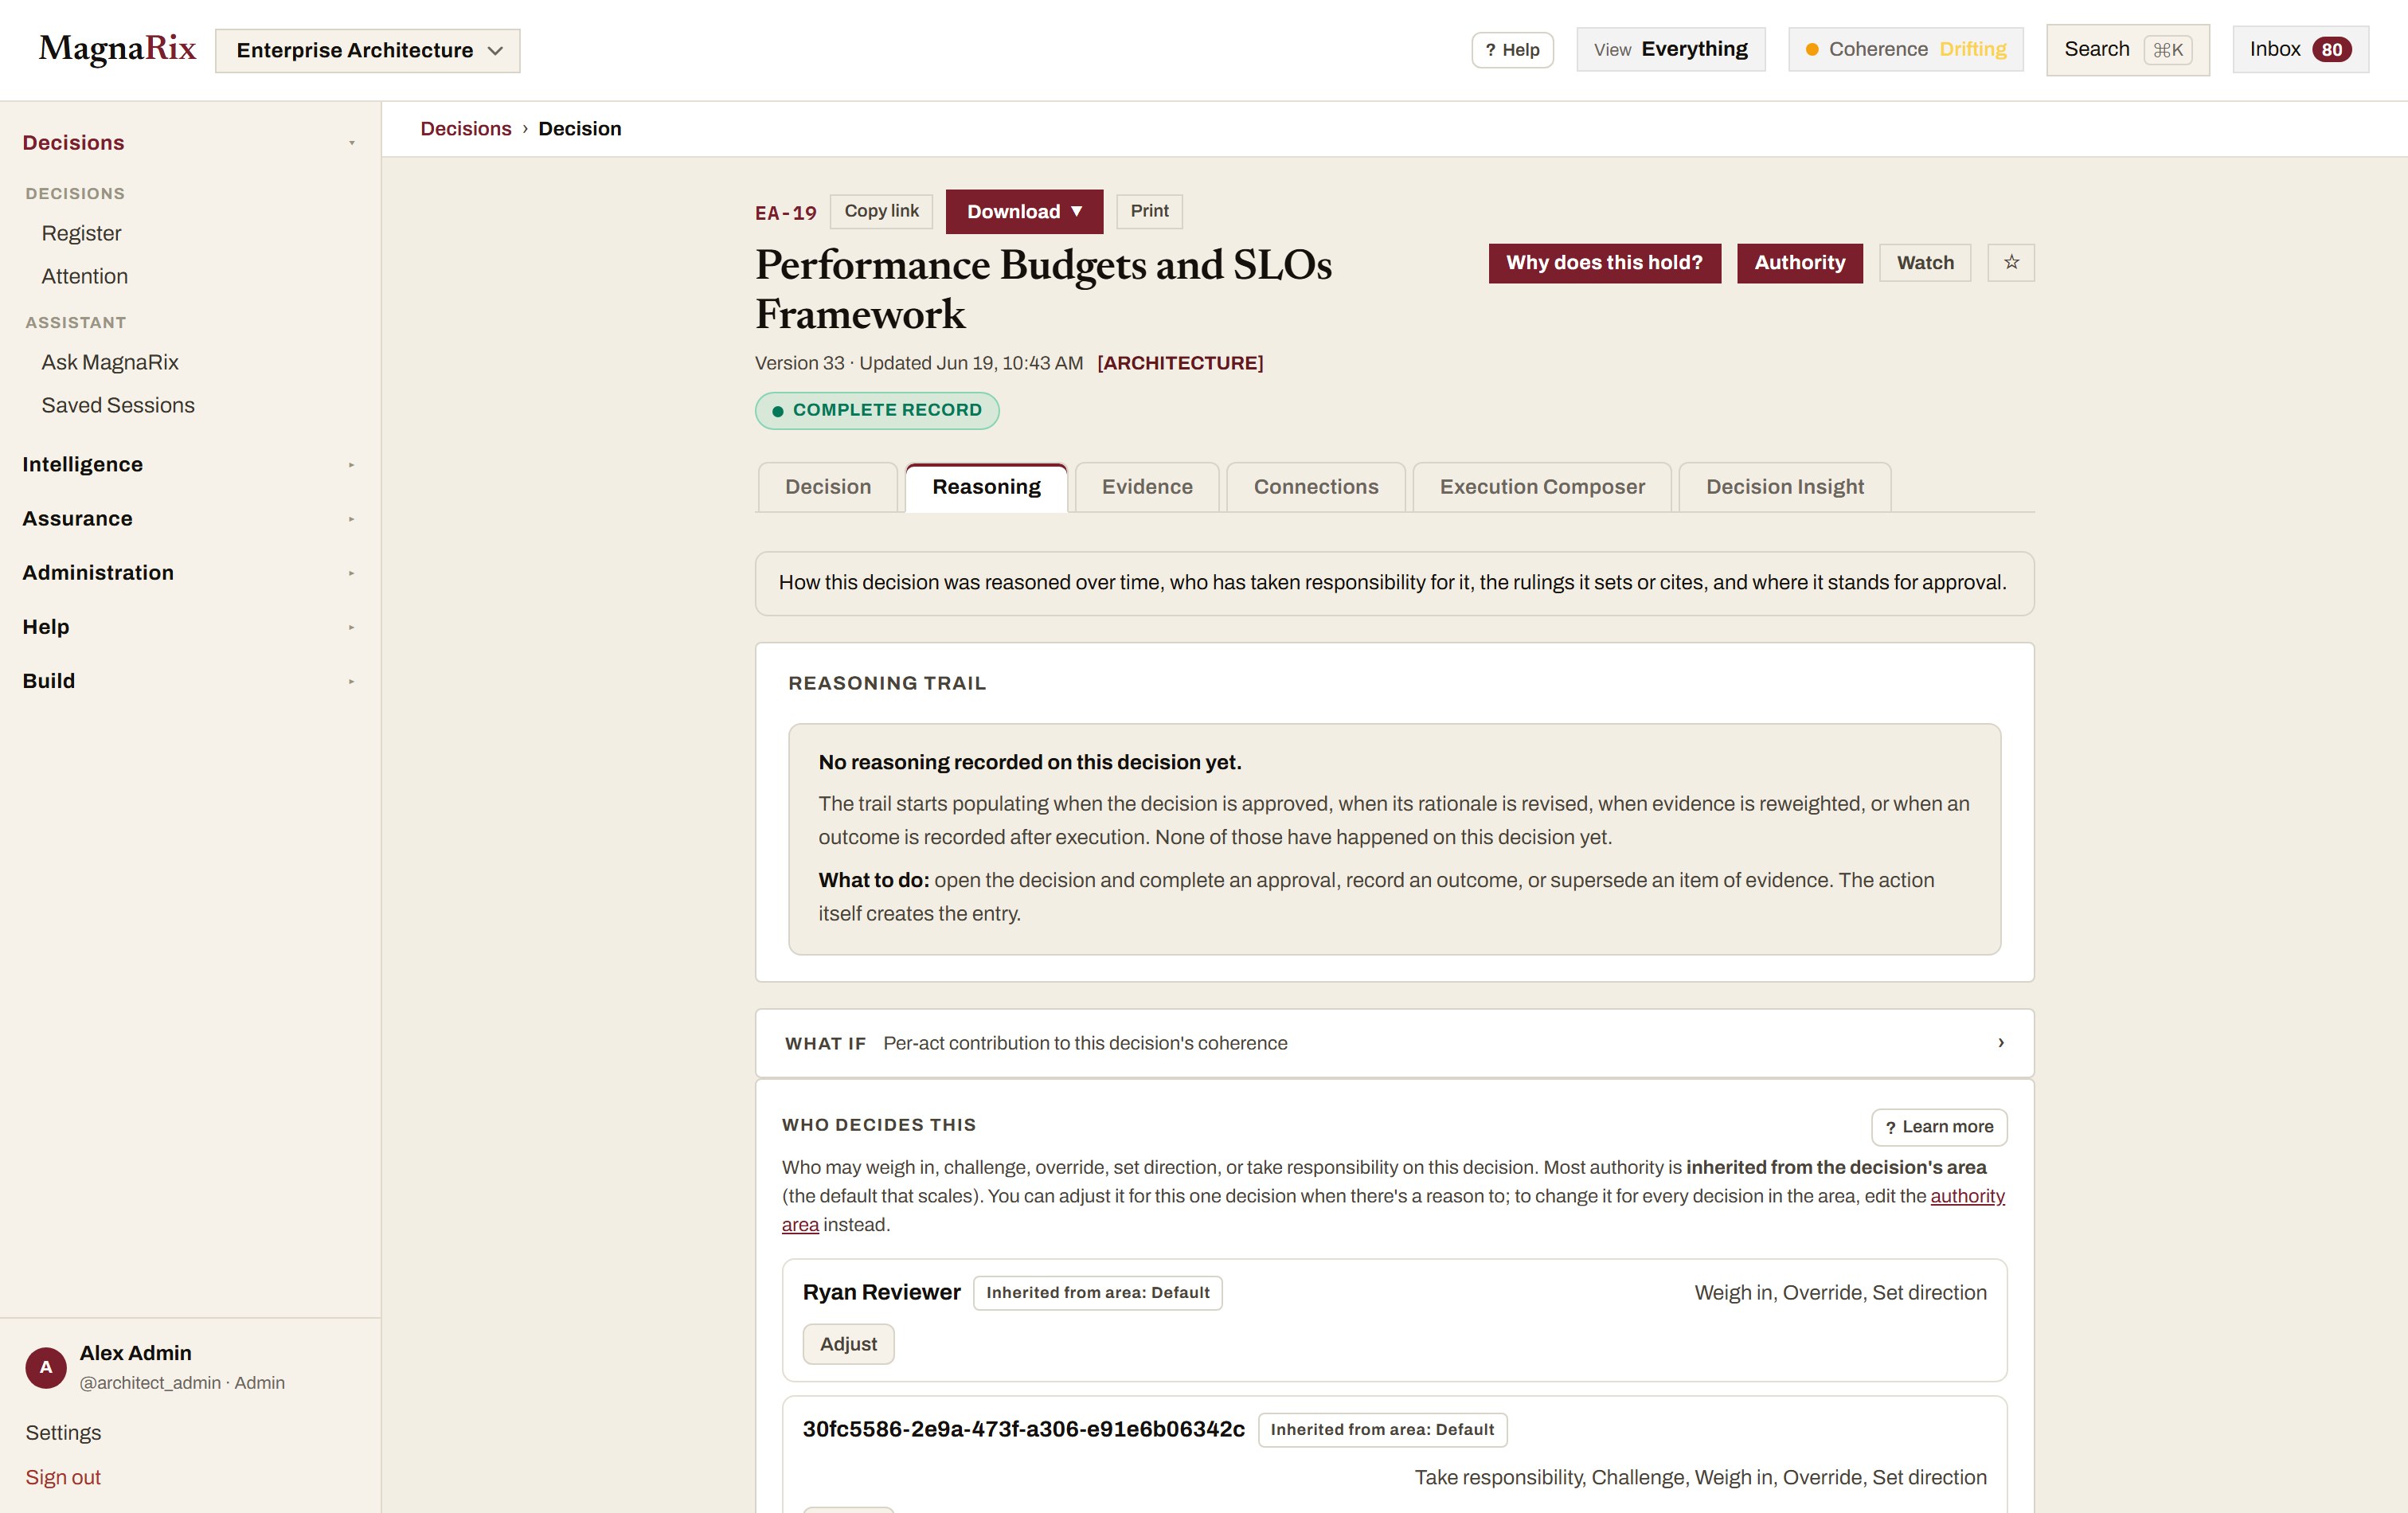Open the Enterprise Architecture workspace dropdown
Image resolution: width=2408 pixels, height=1513 pixels.
point(367,51)
